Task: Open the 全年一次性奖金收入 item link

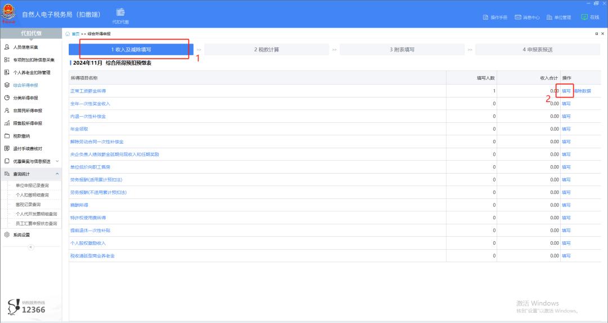Action: [x=90, y=104]
